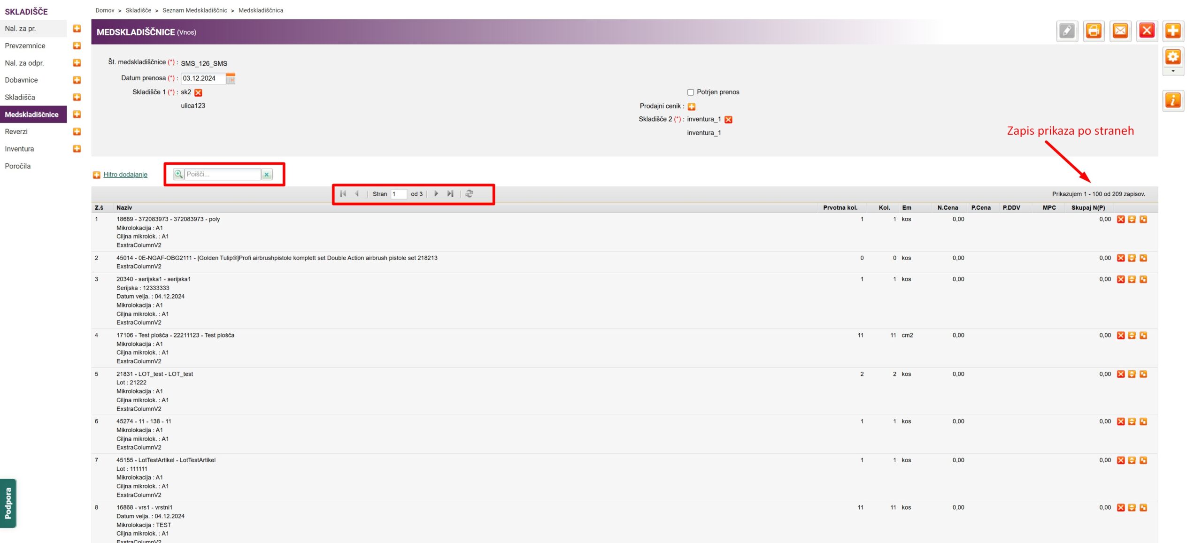Open the orange info icon
Viewport: 1202px width, 543px height.
[1173, 100]
